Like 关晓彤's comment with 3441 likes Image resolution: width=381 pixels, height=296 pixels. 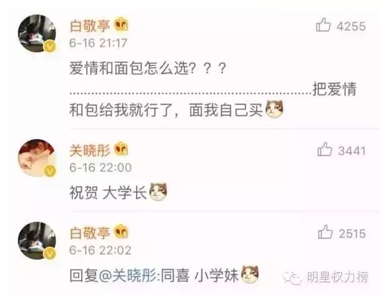pos(325,150)
